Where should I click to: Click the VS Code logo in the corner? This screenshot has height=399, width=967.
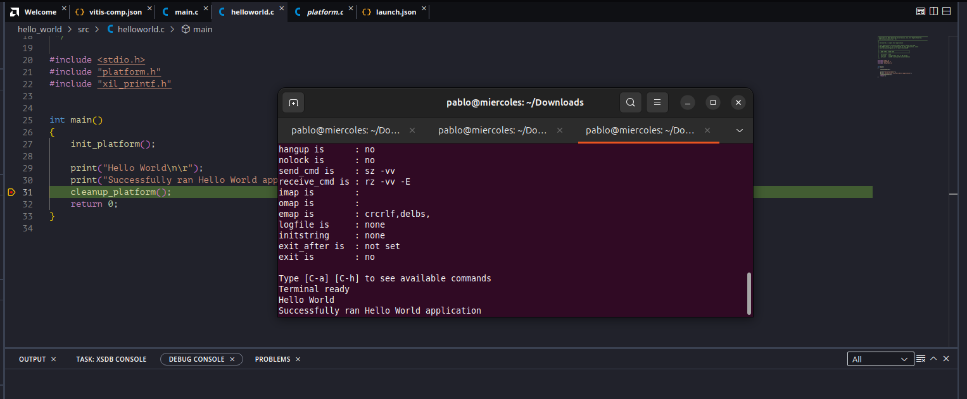(x=14, y=11)
